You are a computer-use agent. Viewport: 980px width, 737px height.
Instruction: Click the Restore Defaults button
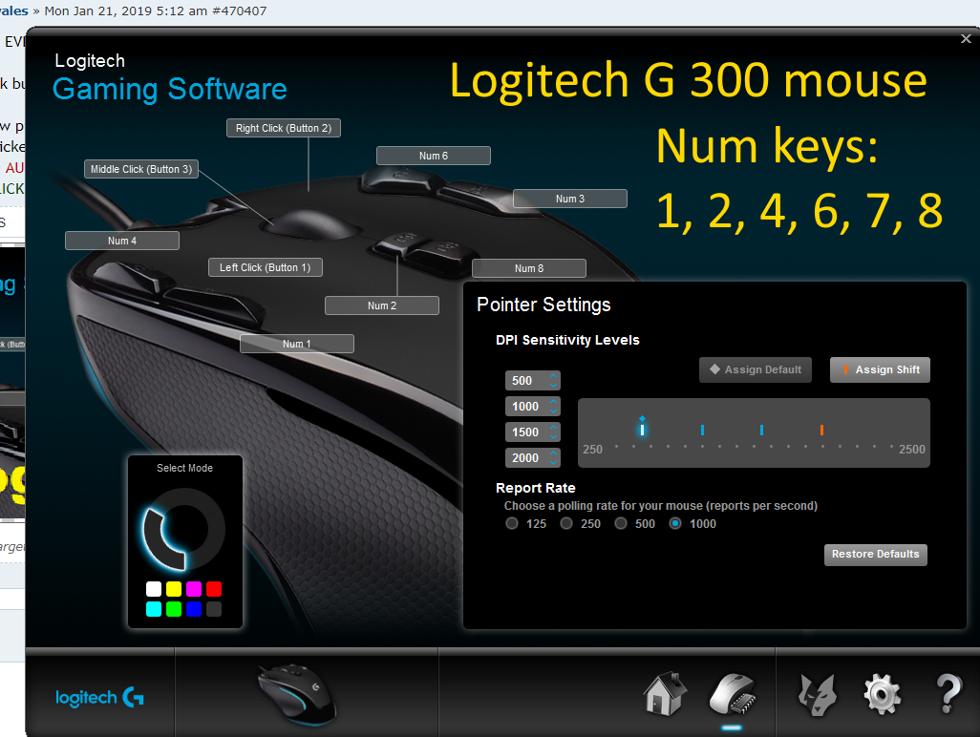pyautogui.click(x=876, y=555)
